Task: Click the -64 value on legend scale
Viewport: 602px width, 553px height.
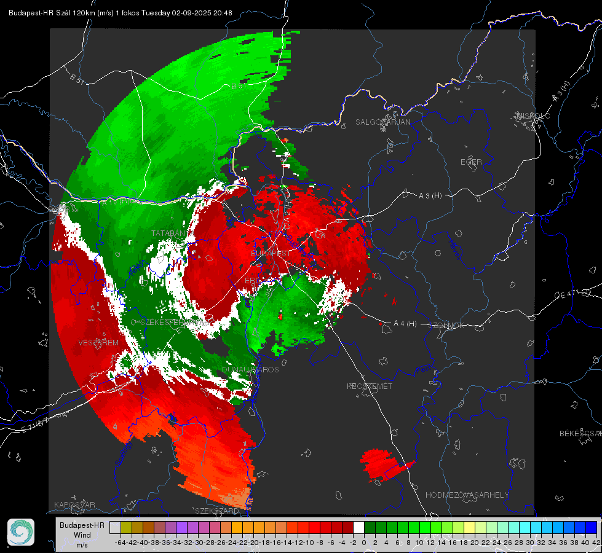Action: click(x=121, y=543)
